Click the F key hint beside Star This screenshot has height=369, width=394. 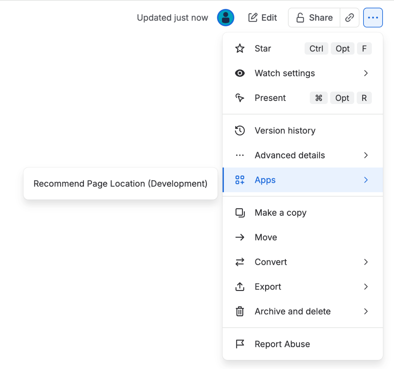click(x=364, y=48)
